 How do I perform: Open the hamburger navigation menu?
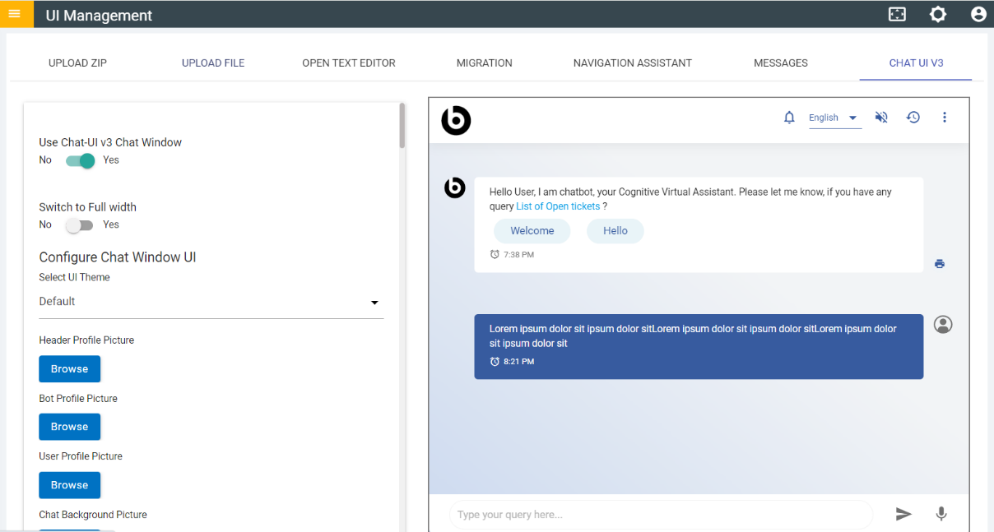pyautogui.click(x=14, y=14)
